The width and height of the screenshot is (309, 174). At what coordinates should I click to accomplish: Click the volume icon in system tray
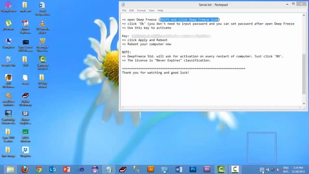tap(279, 170)
